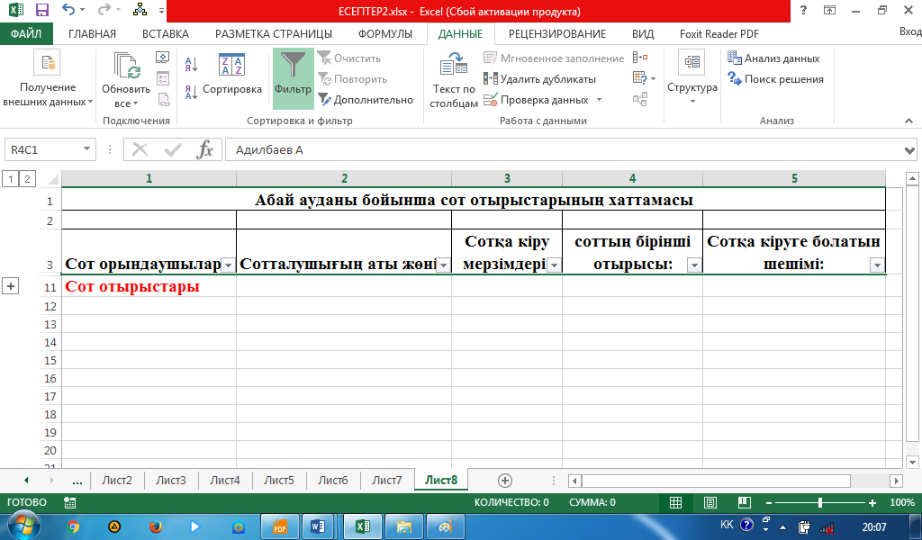Click Проверка данных button
The image size is (922, 540).
point(536,100)
